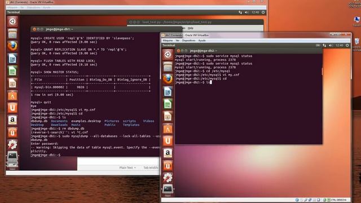Click hard disk activity icon in db2 statusbar
This screenshot has height=203, width=361.
(297, 200)
